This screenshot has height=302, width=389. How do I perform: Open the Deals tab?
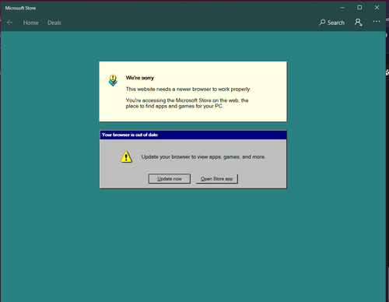click(x=54, y=23)
